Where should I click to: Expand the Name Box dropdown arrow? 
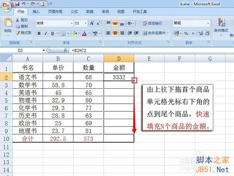click(x=44, y=50)
